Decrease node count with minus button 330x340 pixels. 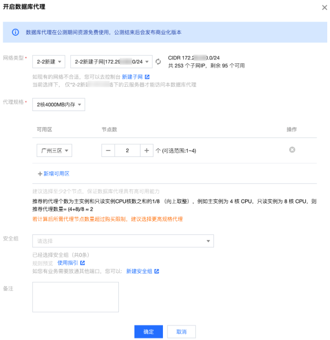[108, 150]
